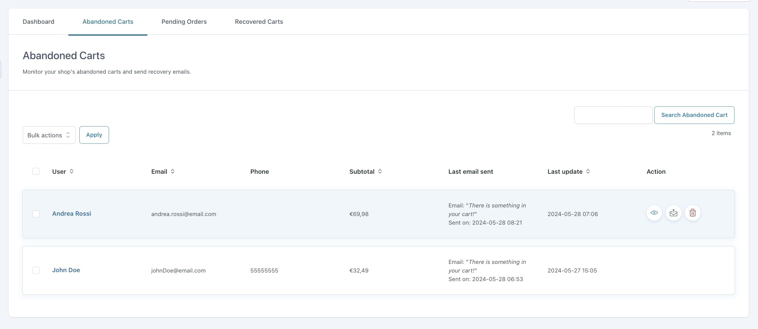The image size is (758, 329).
Task: Click the Apply button
Action: [x=94, y=135]
